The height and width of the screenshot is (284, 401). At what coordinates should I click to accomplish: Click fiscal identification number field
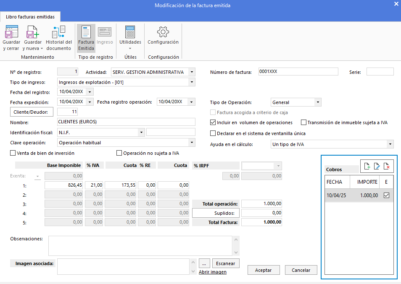(x=171, y=132)
